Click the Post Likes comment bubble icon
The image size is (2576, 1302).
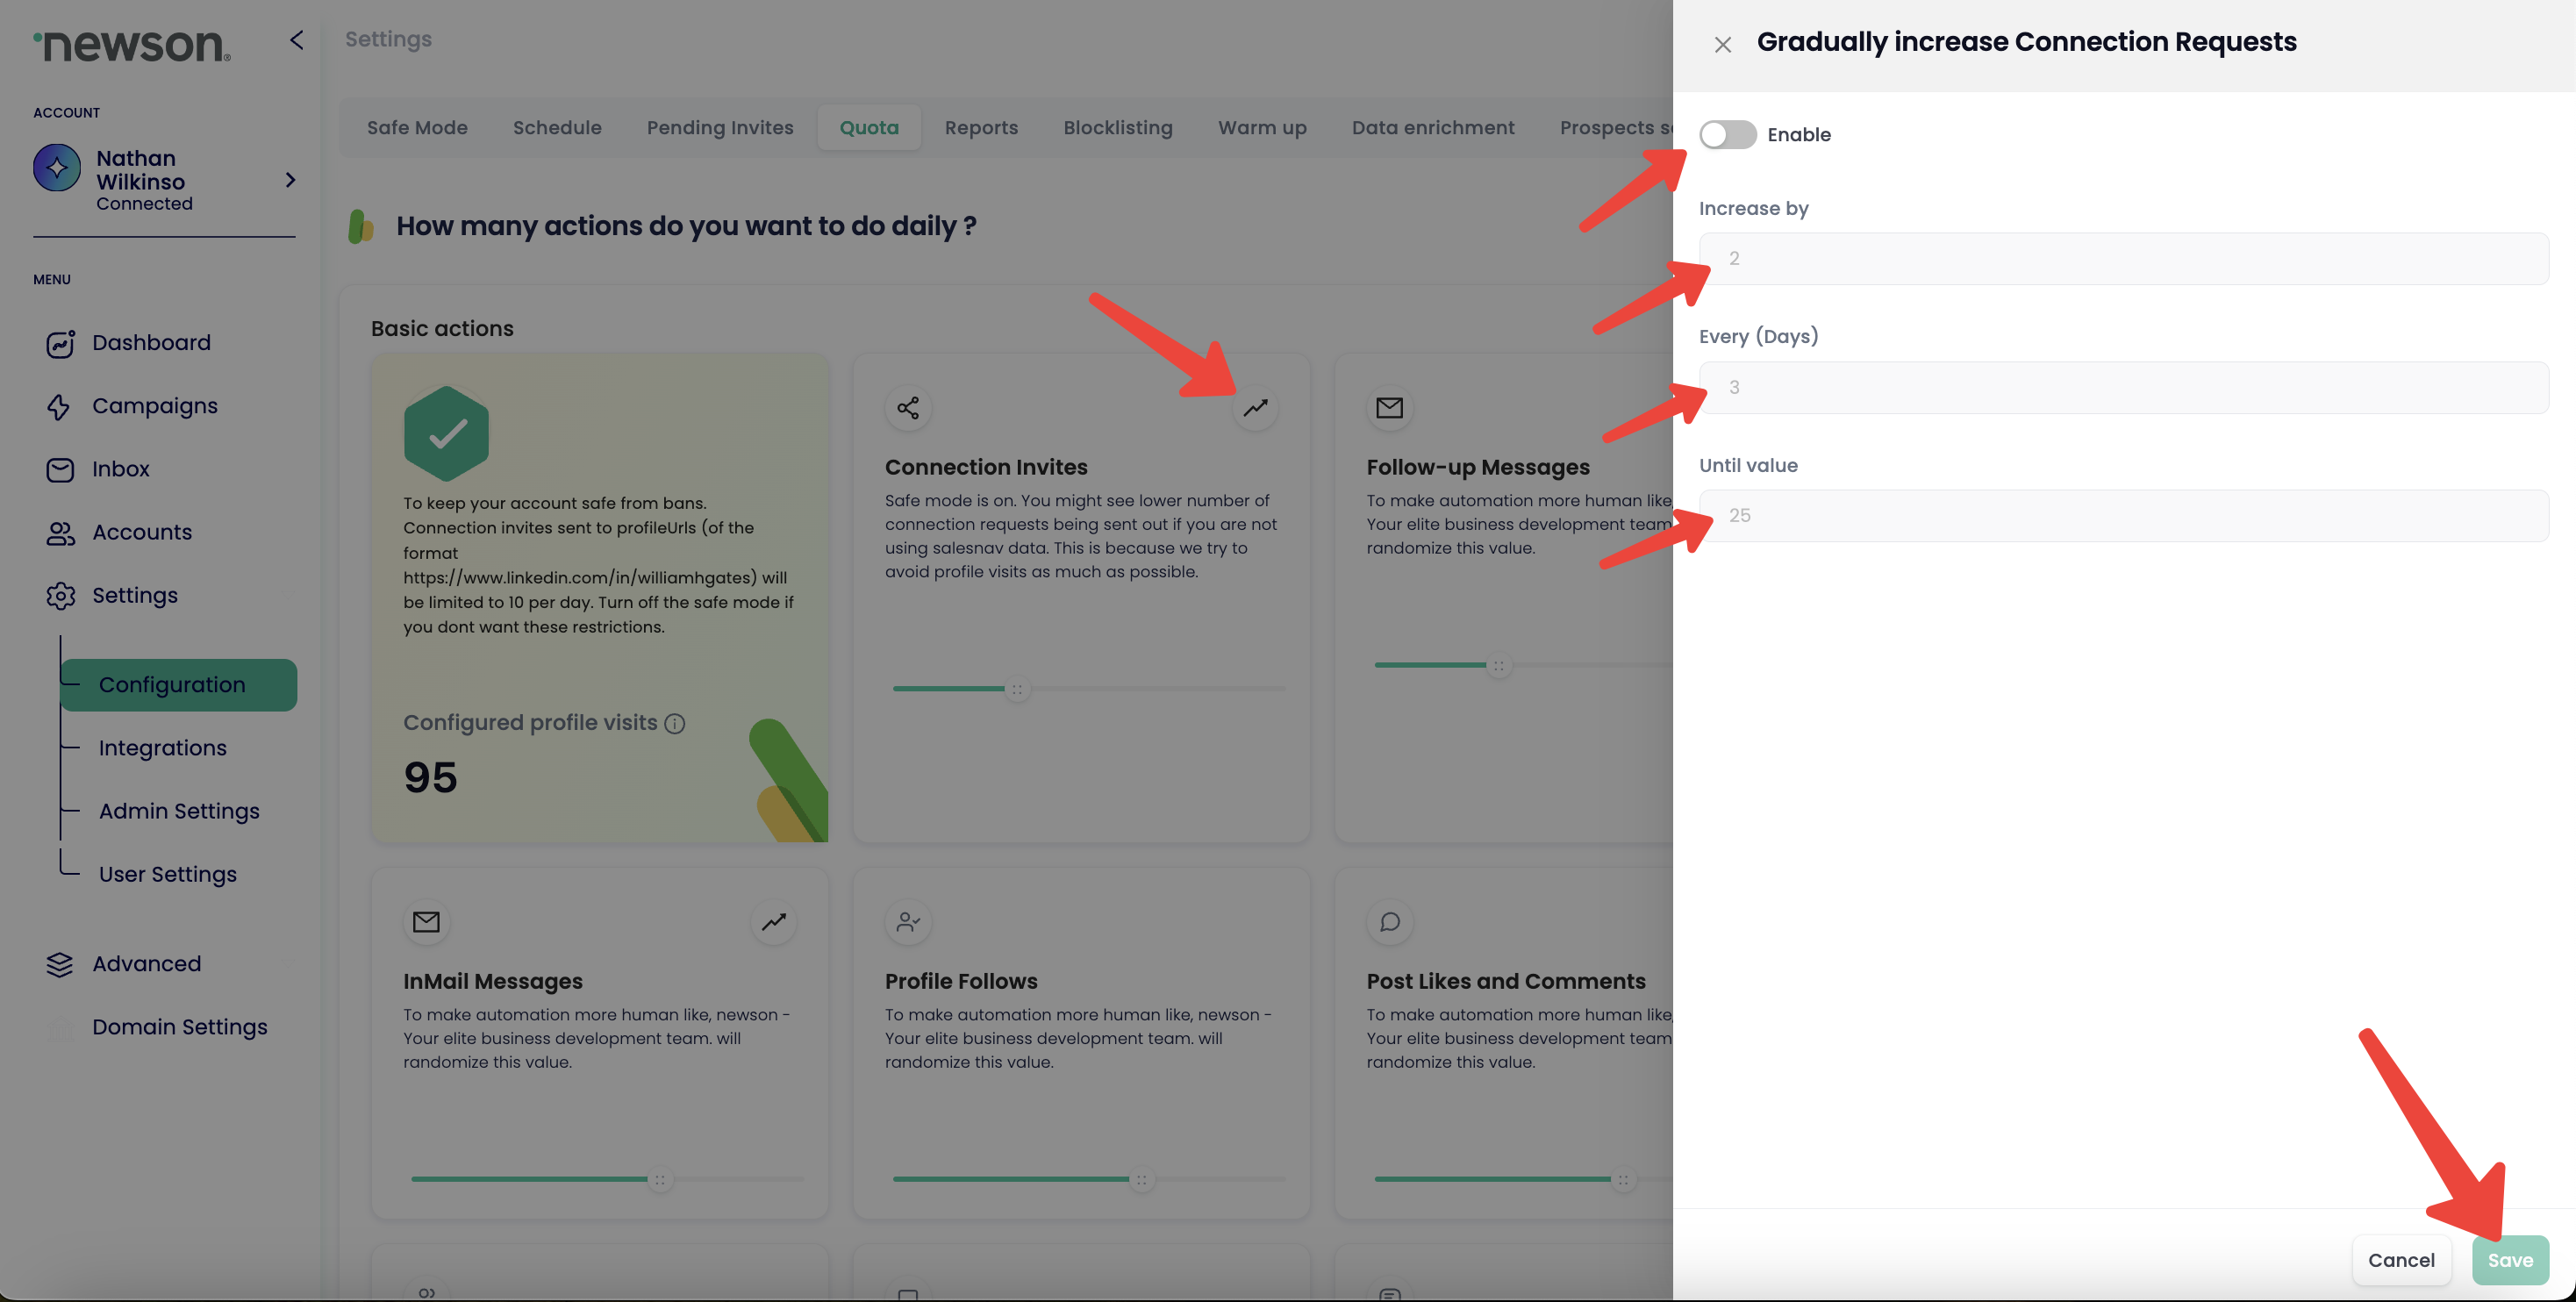pos(1389,922)
